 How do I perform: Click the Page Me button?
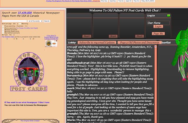point(158,34)
